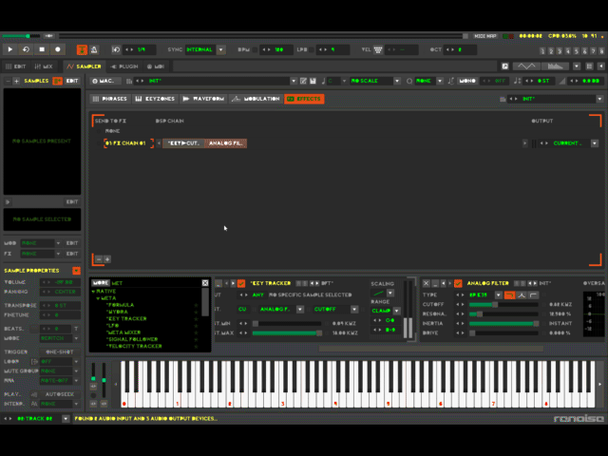Select the Effects section tab
The width and height of the screenshot is (608, 456).
click(x=304, y=99)
